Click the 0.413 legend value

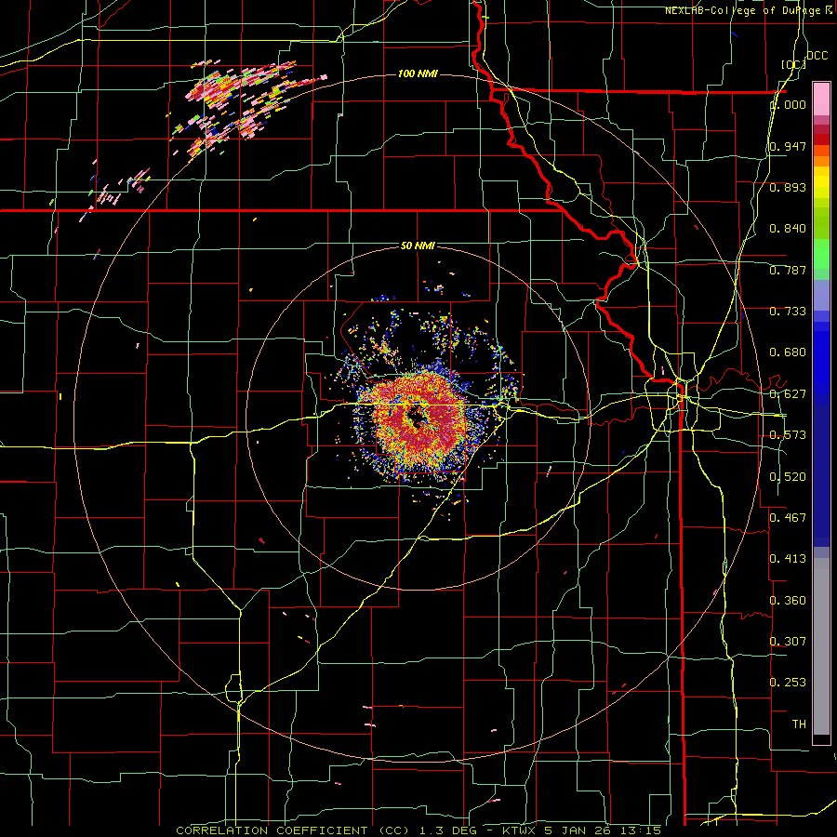tap(788, 559)
